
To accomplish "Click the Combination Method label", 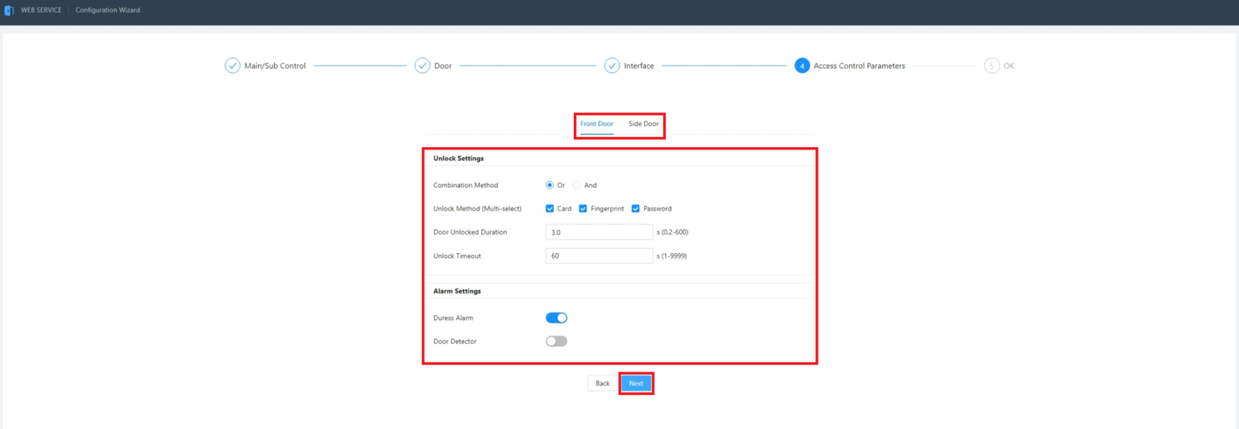I will pos(465,185).
